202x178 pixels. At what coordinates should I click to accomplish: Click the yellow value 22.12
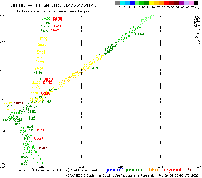point(8,103)
